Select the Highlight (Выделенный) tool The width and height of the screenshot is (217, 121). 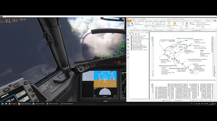pos(175,25)
